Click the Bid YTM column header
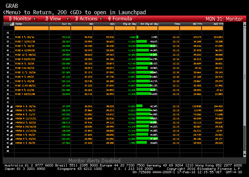249x177 pixels. [x=191, y=24]
